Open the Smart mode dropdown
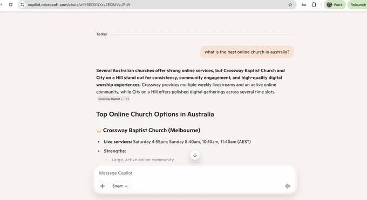 click(120, 186)
